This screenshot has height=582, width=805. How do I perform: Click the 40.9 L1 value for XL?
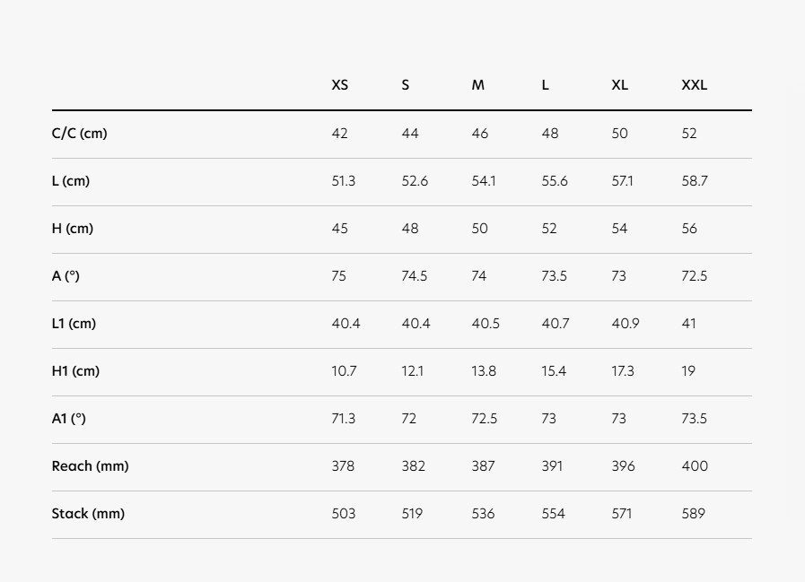(x=626, y=324)
